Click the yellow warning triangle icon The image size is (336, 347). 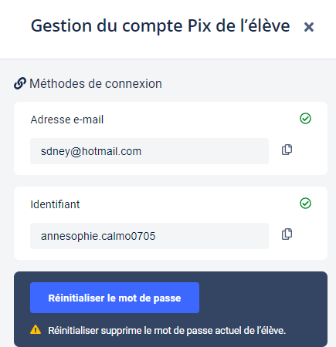(x=36, y=329)
